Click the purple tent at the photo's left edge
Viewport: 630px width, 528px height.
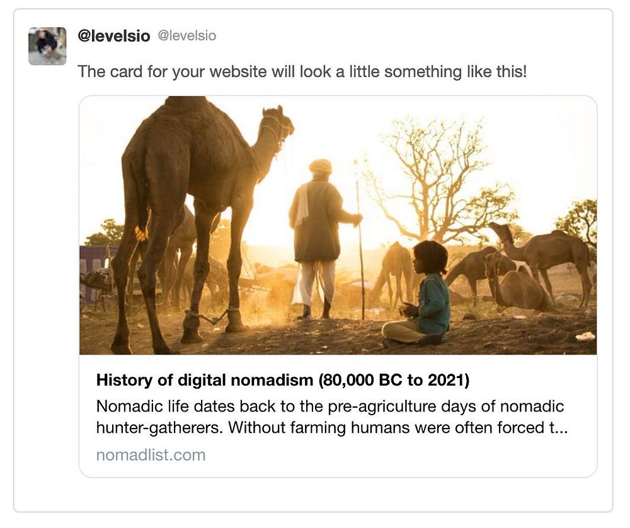pyautogui.click(x=93, y=265)
